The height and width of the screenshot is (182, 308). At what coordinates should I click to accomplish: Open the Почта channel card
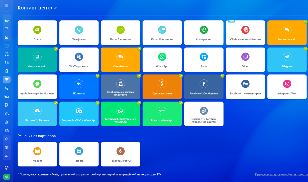37,33
